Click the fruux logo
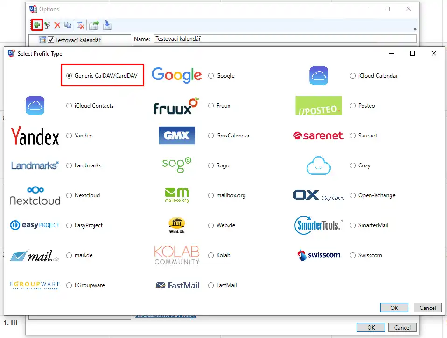The width and height of the screenshot is (447, 338). tap(176, 106)
